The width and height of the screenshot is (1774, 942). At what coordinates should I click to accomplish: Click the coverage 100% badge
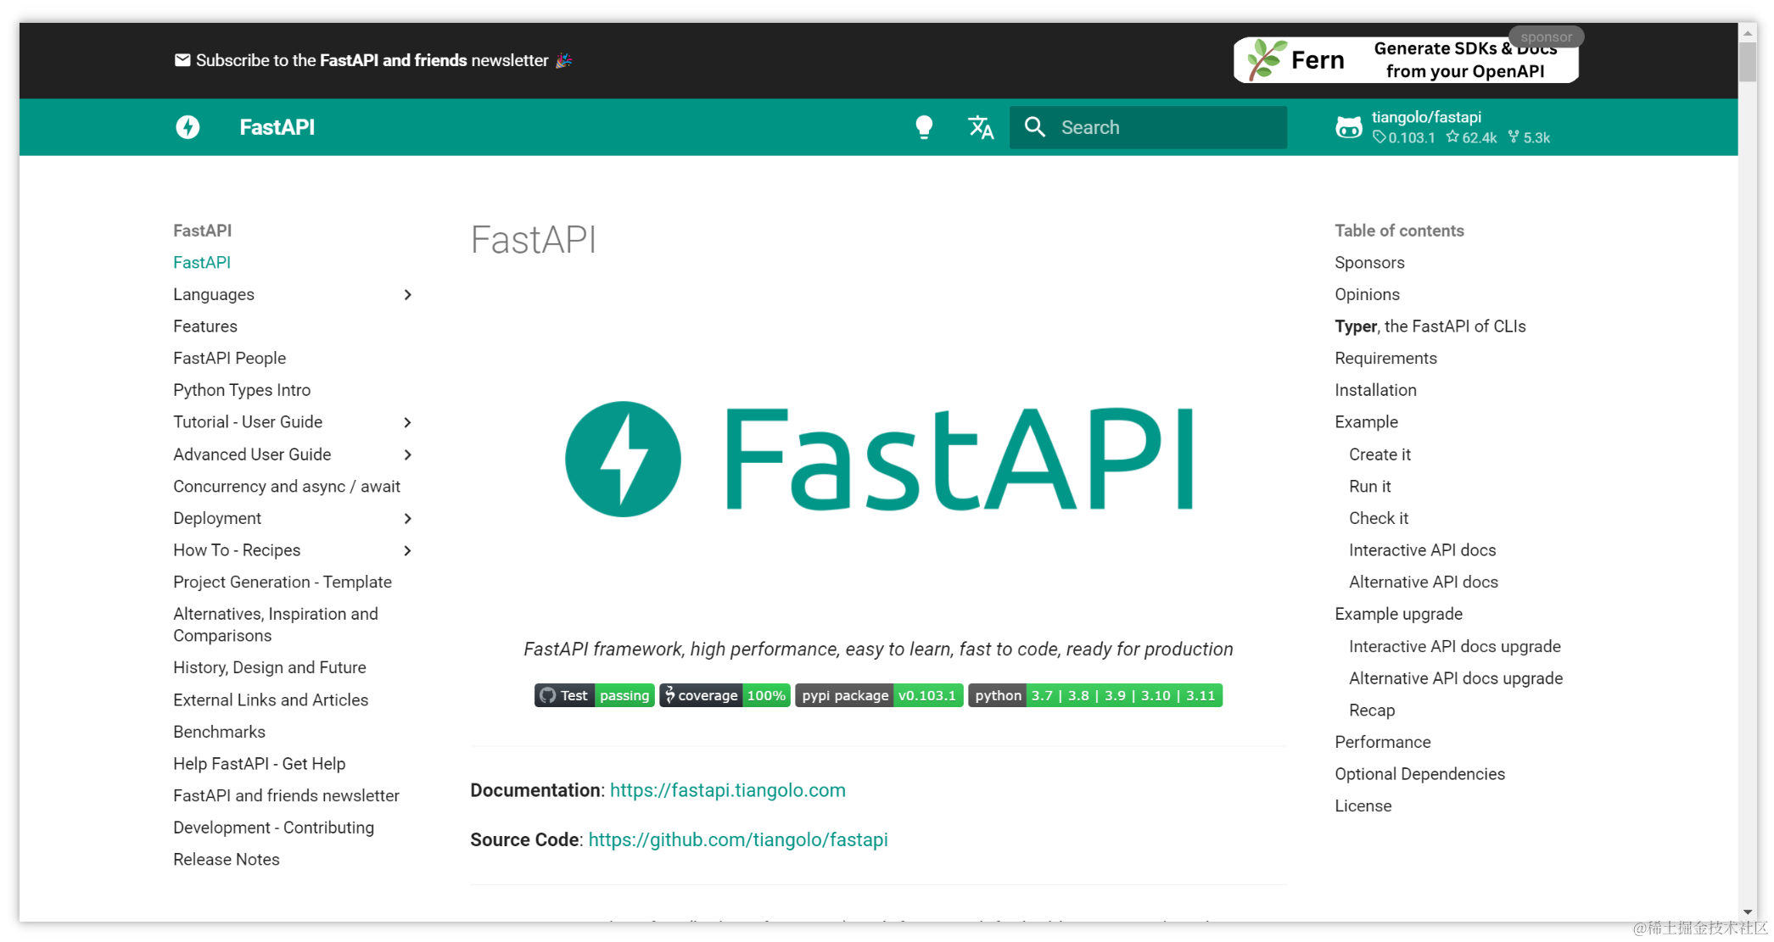point(725,695)
